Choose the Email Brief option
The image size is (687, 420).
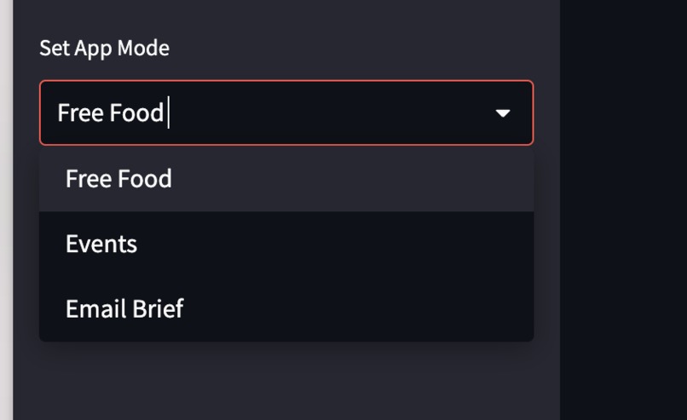[x=286, y=308]
